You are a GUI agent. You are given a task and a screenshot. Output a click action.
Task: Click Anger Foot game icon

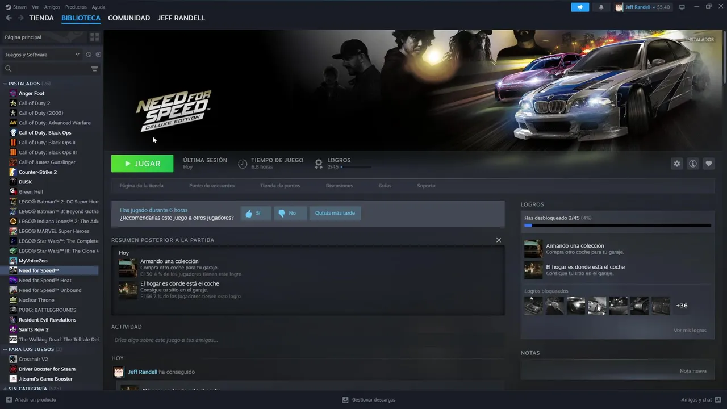click(x=13, y=93)
